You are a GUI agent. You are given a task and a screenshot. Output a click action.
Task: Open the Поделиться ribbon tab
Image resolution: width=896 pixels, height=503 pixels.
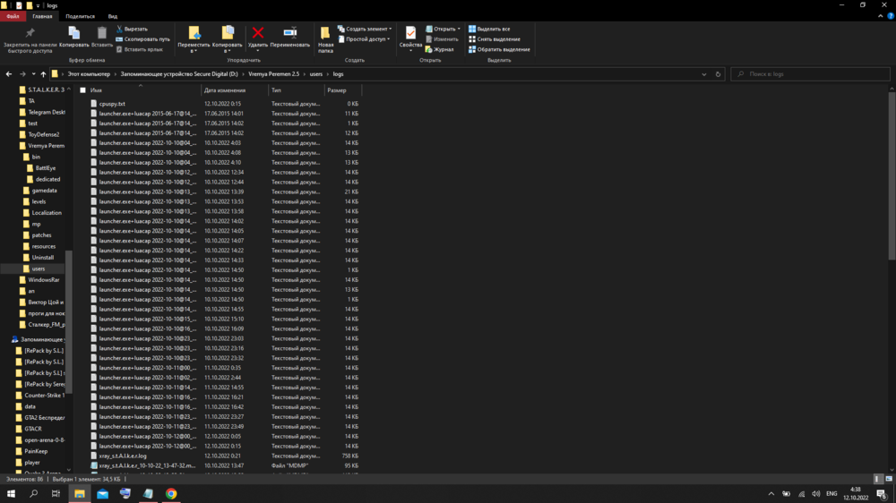(x=80, y=16)
